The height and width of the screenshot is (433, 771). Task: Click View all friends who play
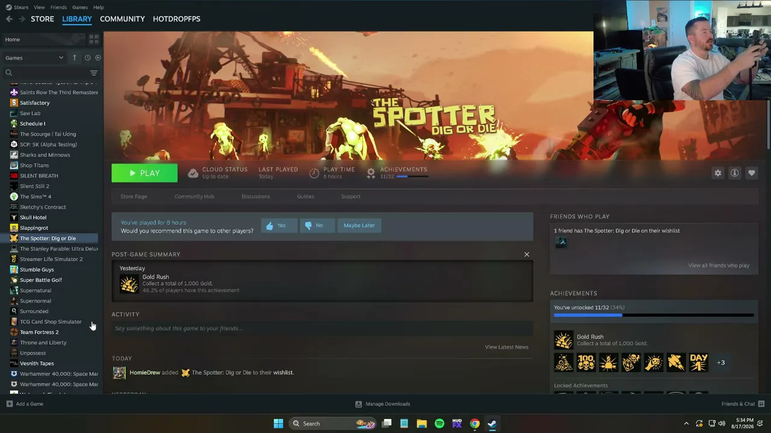tap(719, 265)
